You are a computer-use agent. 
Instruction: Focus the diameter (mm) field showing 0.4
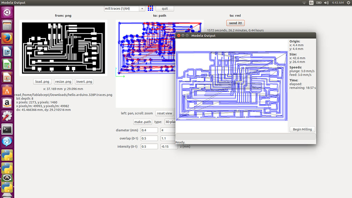click(x=149, y=130)
